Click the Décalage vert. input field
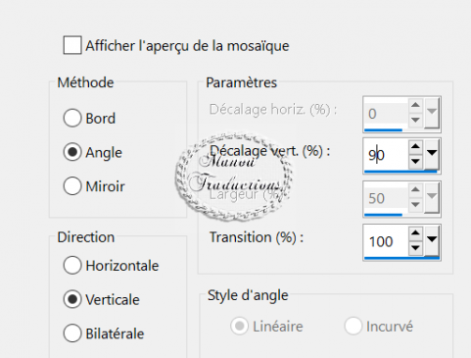Screen dimensions: 471x358 (x=386, y=154)
